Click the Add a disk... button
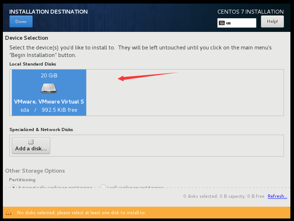The image size is (294, 221). click(x=31, y=146)
